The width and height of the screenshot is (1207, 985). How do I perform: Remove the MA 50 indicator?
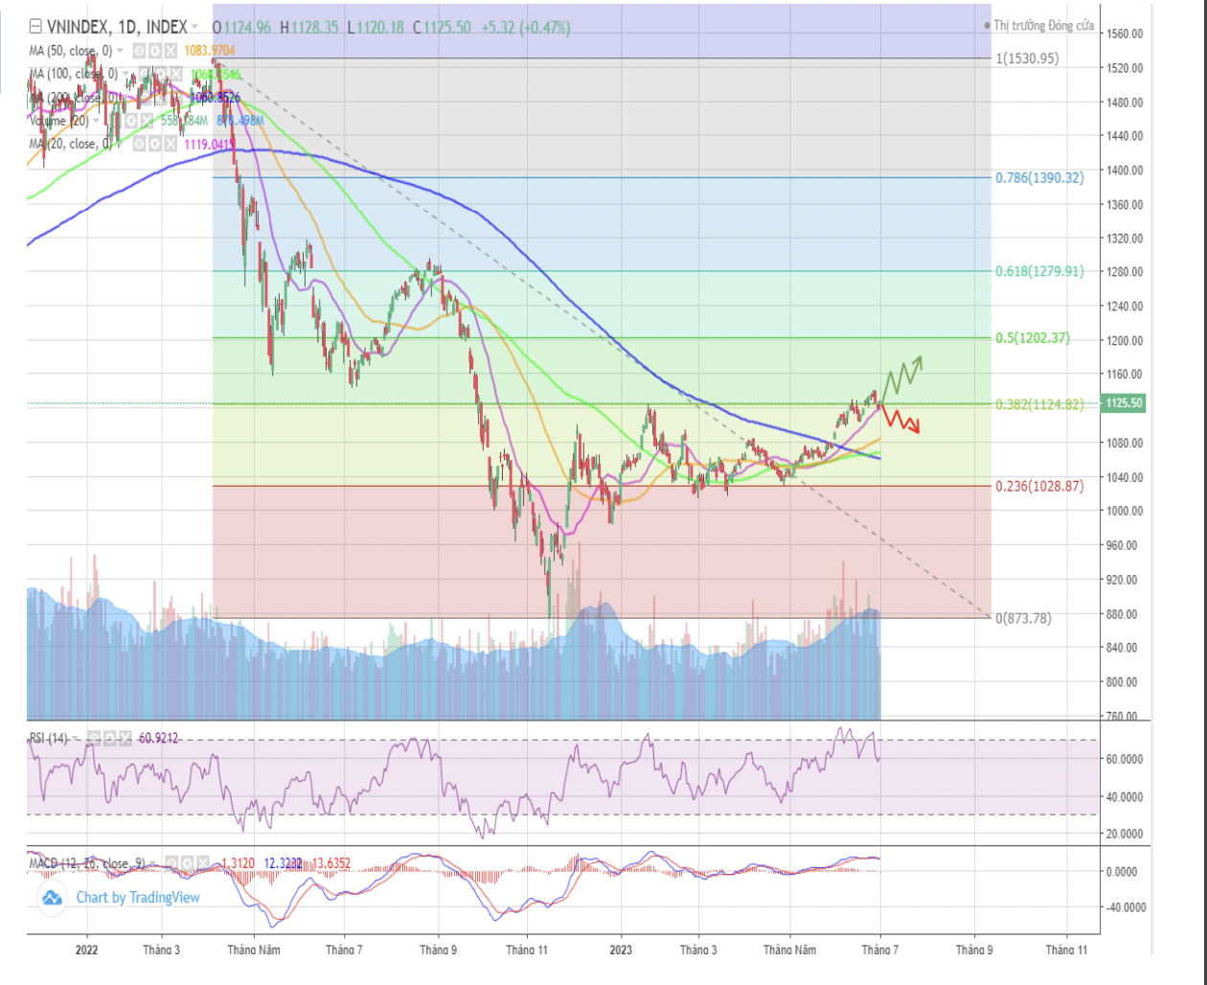[x=171, y=50]
